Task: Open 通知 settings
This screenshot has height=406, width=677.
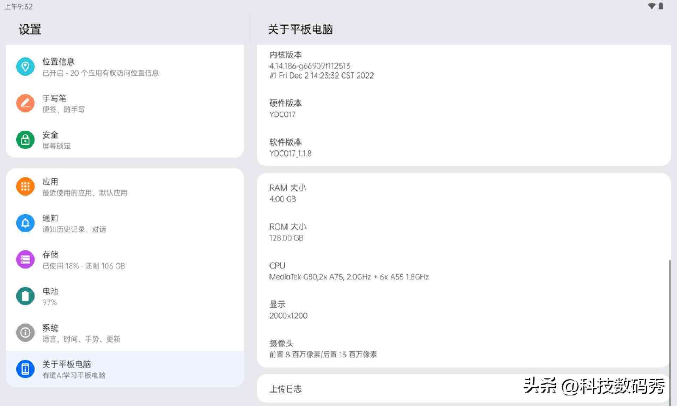Action: (x=125, y=223)
